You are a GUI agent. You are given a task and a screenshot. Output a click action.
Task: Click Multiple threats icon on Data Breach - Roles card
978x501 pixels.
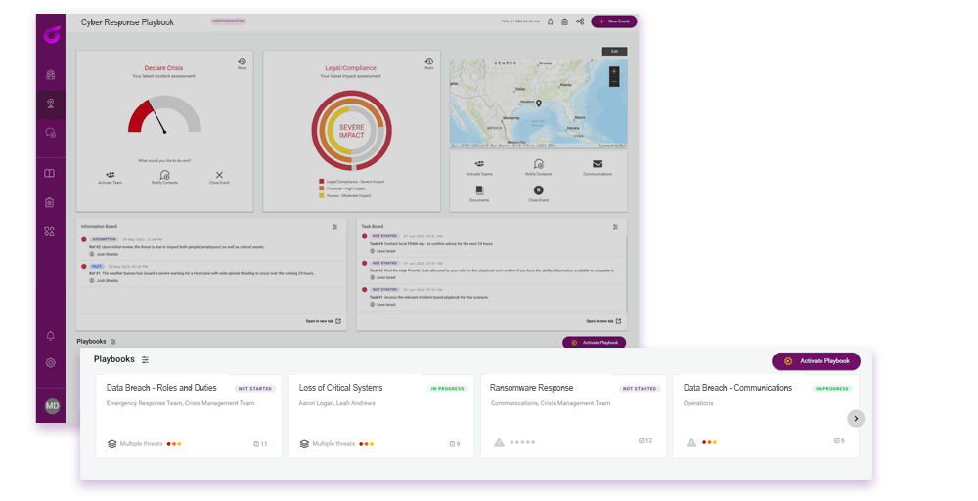[x=112, y=444]
